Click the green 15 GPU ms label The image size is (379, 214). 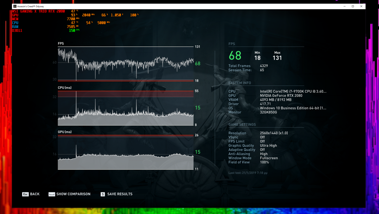tap(197, 152)
